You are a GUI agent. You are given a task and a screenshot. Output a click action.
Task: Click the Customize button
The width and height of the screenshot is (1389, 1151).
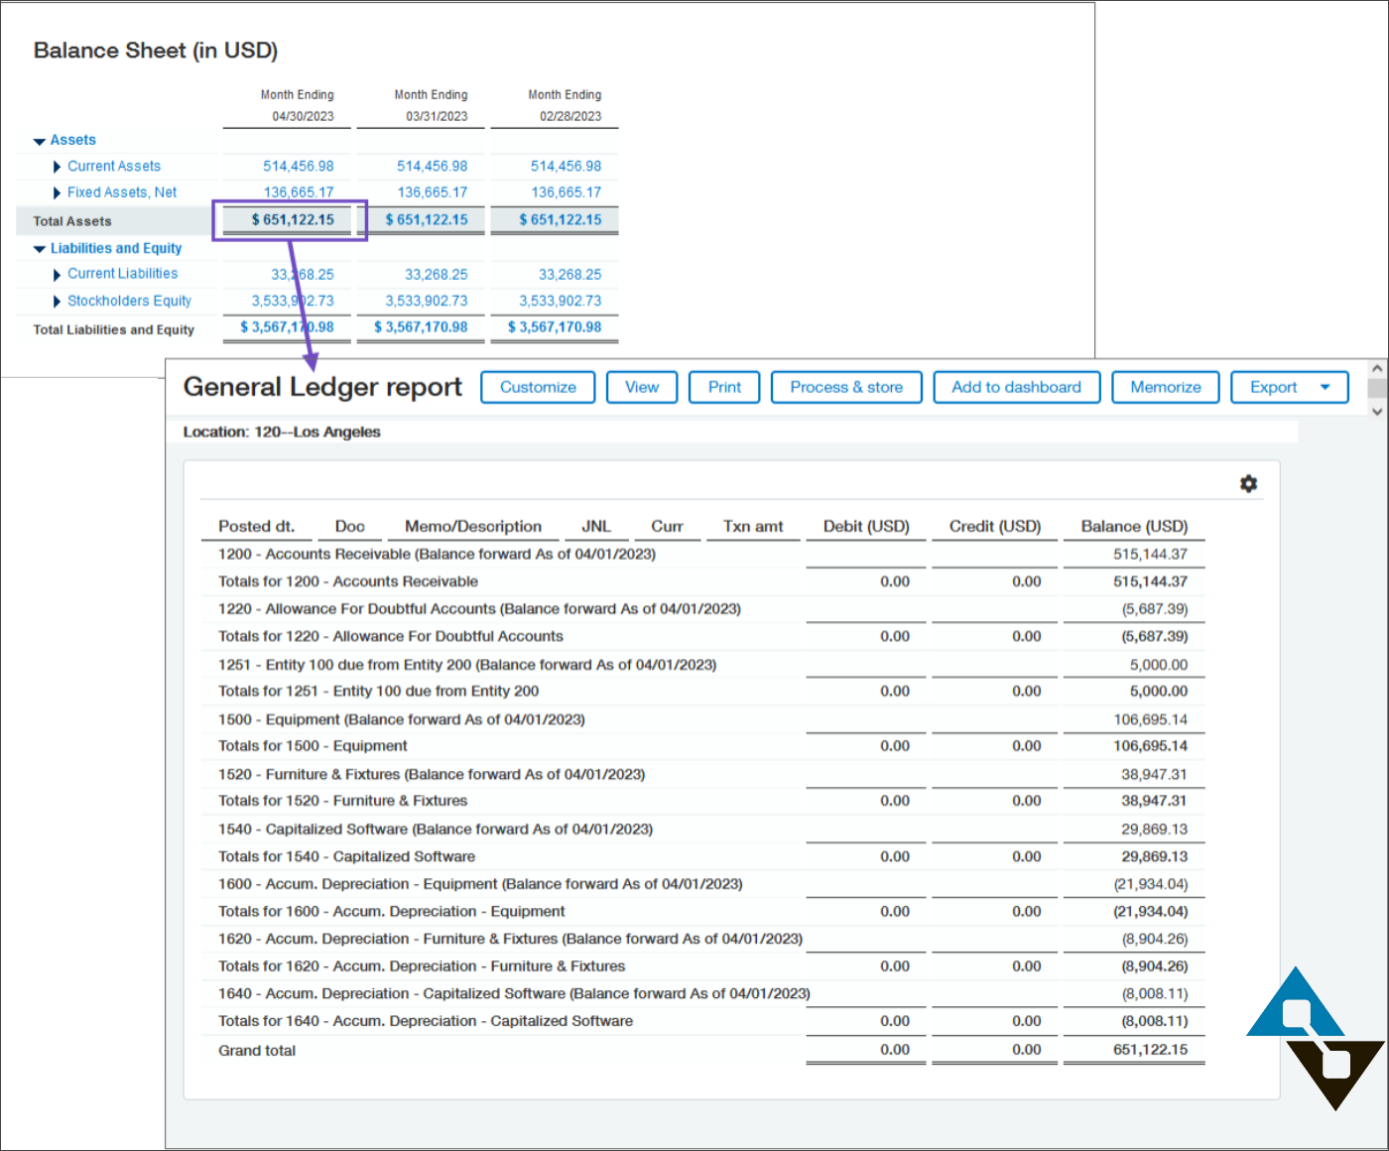(x=538, y=387)
